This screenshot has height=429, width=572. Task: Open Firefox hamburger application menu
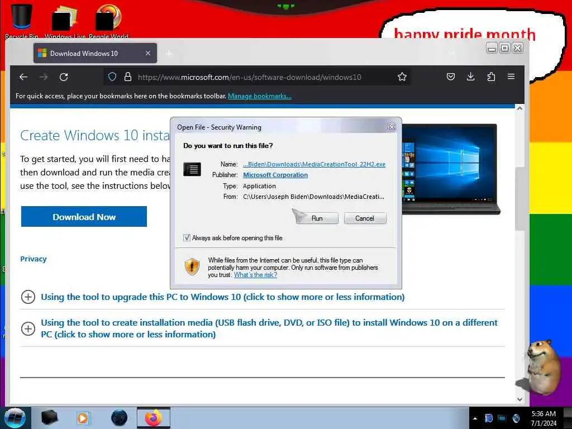[x=511, y=77]
